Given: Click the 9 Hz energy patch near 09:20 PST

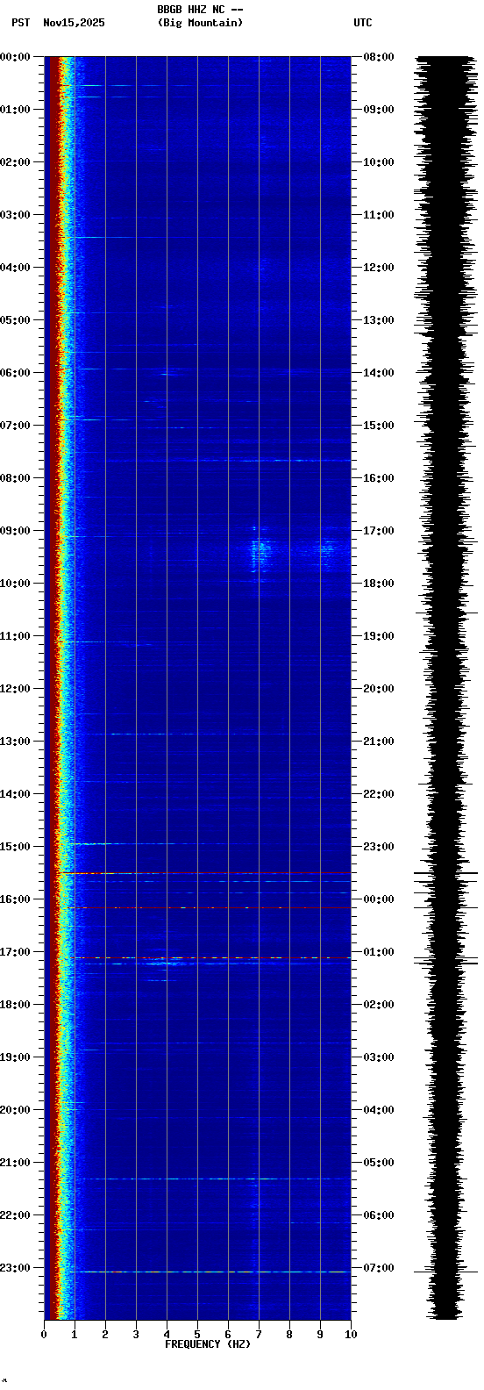Looking at the screenshot, I should click(326, 549).
